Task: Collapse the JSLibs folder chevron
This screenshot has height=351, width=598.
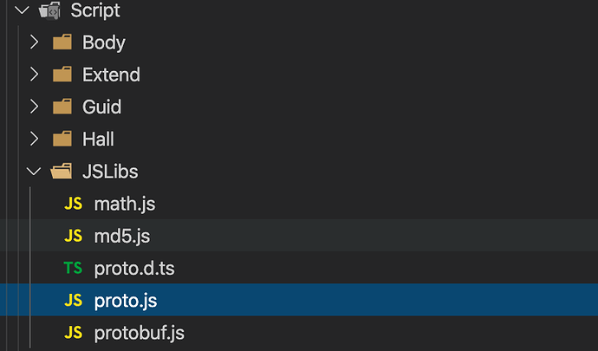Action: click(34, 172)
